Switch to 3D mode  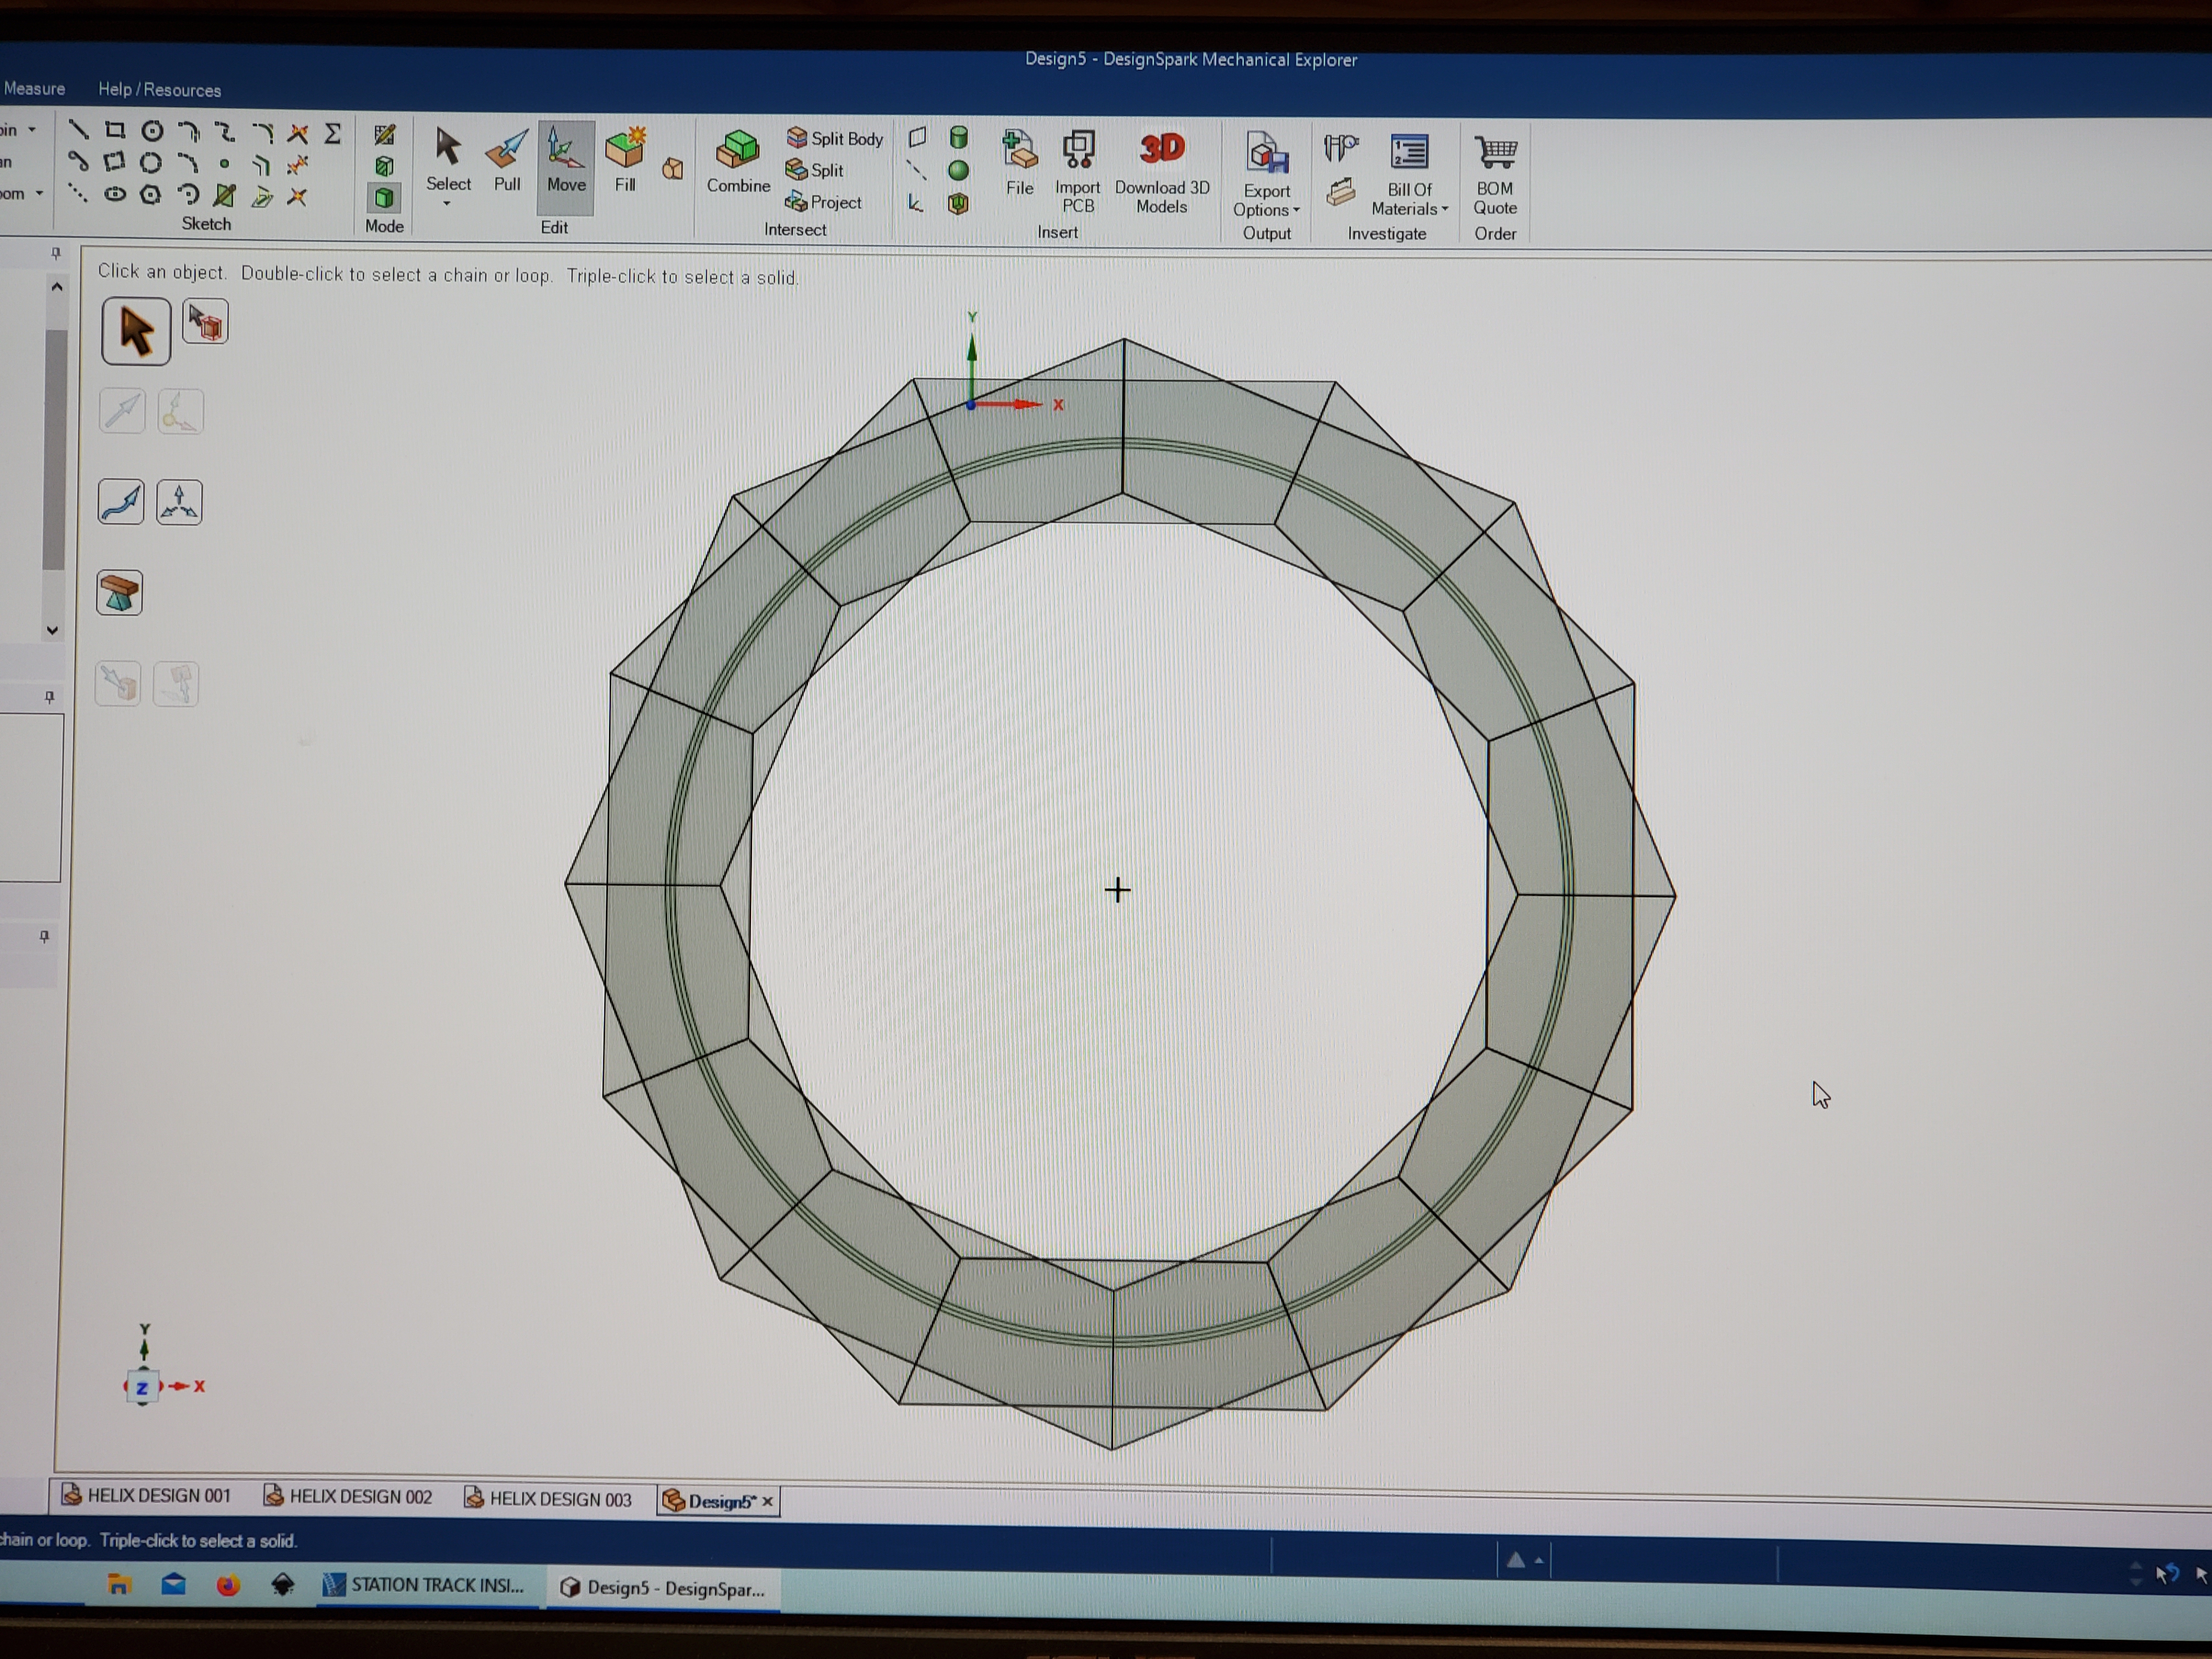pyautogui.click(x=384, y=198)
